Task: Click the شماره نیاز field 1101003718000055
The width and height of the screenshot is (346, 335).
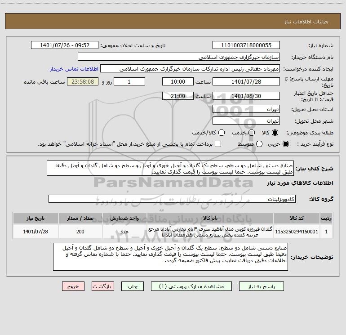Action: pos(246,45)
